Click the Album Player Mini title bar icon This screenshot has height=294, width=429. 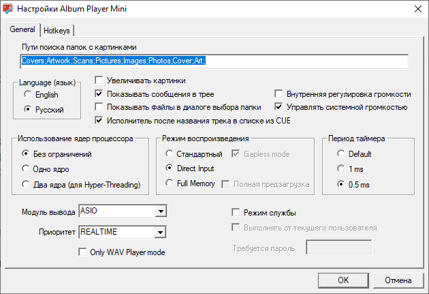[8, 8]
